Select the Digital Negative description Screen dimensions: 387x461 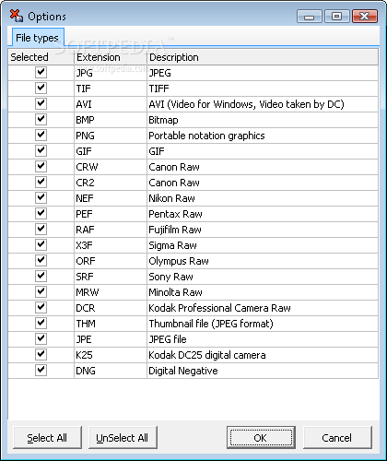point(183,371)
